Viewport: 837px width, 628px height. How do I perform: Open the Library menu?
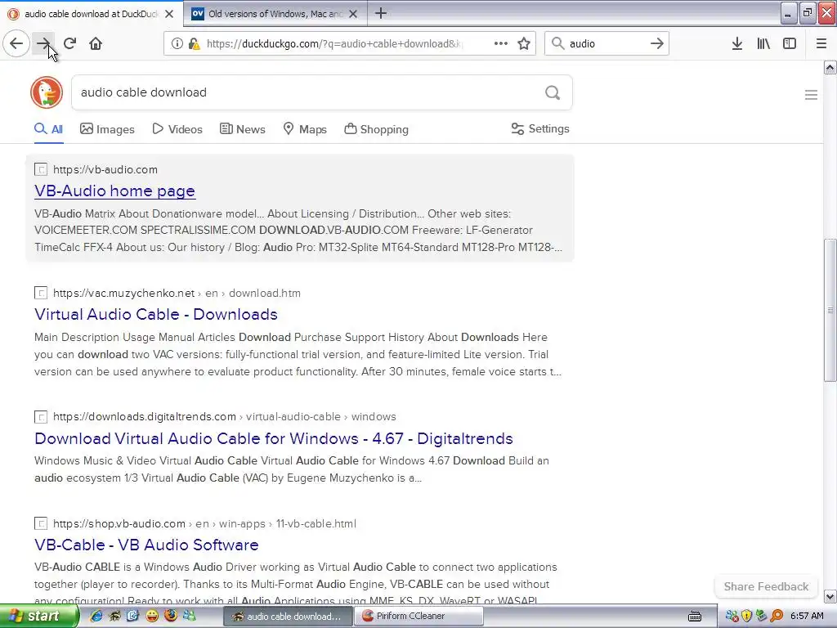tap(763, 44)
